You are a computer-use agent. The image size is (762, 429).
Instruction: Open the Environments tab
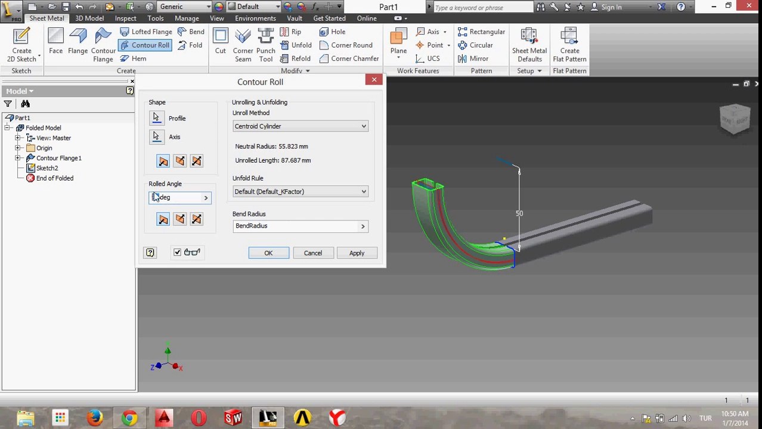[x=255, y=18]
